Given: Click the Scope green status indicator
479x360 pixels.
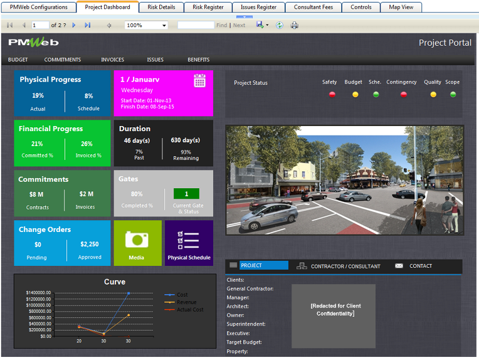Looking at the screenshot, I should pos(453,95).
